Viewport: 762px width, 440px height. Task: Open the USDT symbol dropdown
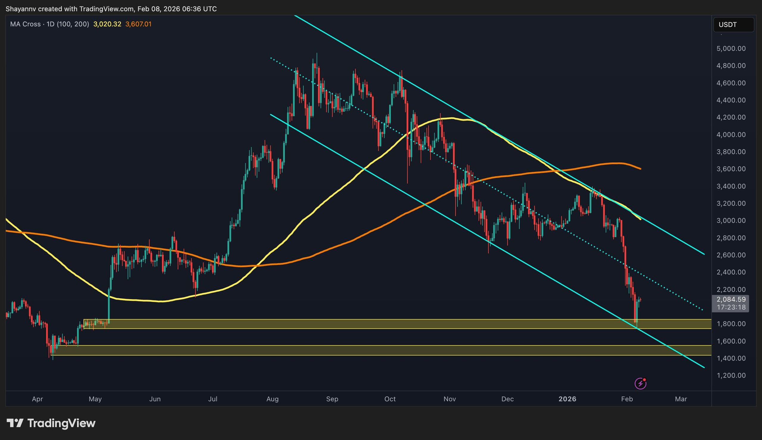[x=733, y=25]
